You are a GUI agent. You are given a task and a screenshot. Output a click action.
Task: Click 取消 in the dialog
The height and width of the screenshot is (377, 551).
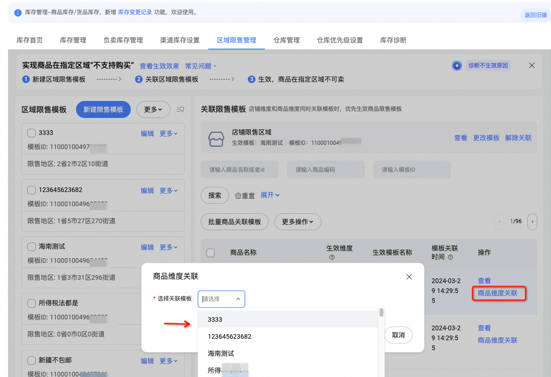click(x=398, y=335)
